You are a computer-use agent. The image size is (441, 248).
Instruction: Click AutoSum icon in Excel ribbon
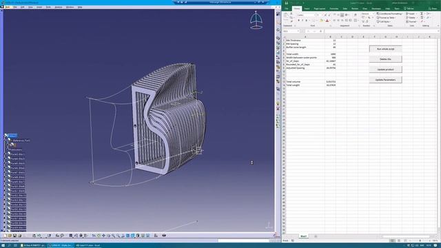(422, 14)
